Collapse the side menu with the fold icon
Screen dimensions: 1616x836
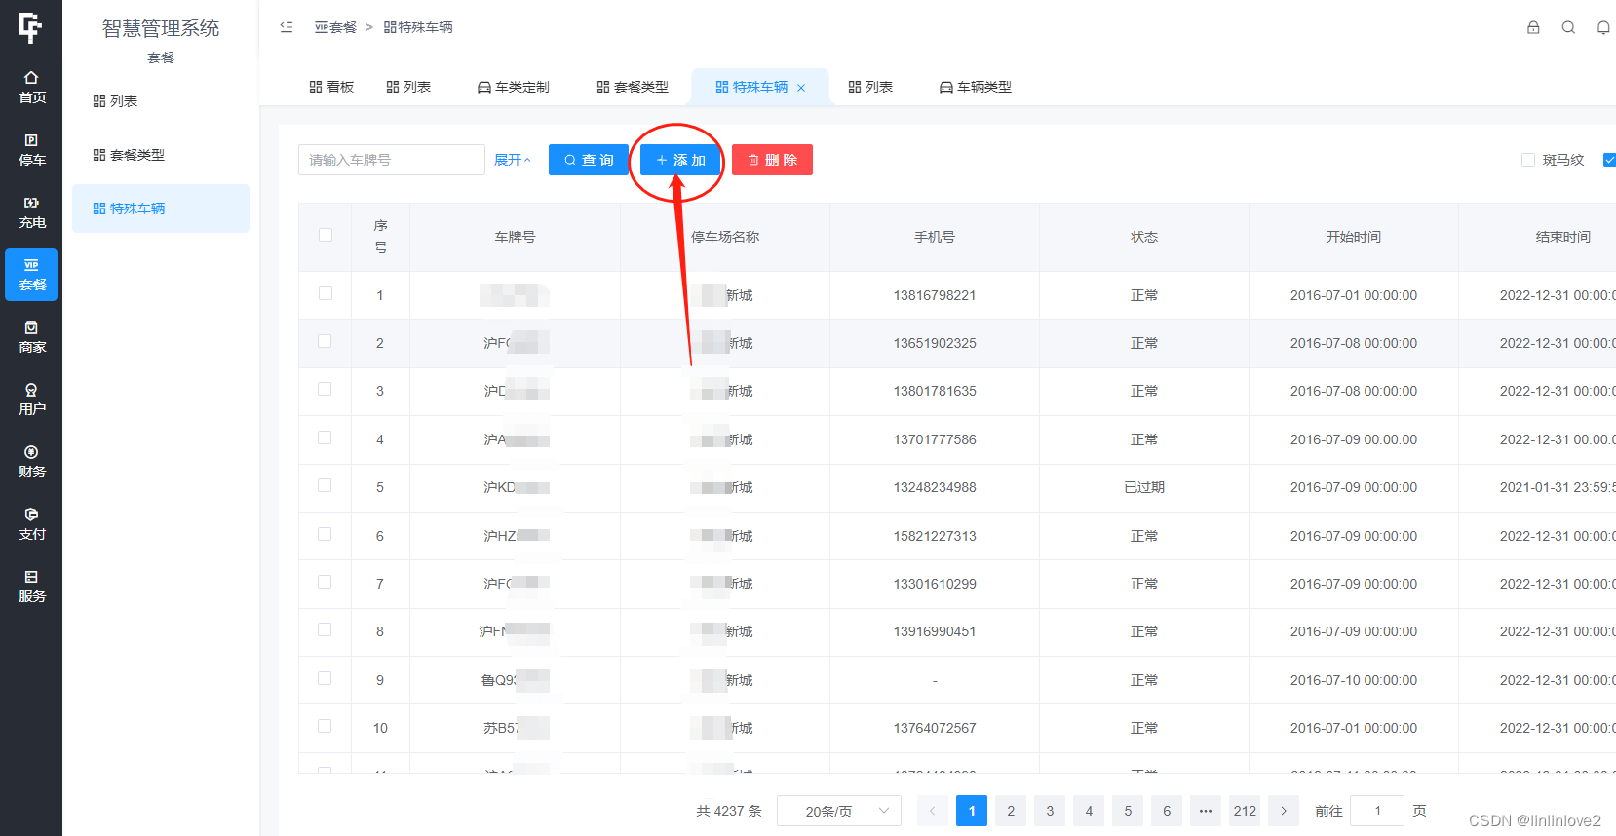pyautogui.click(x=287, y=27)
